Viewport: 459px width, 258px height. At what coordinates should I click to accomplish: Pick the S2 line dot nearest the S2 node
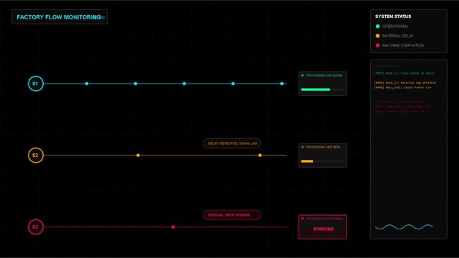tap(138, 156)
